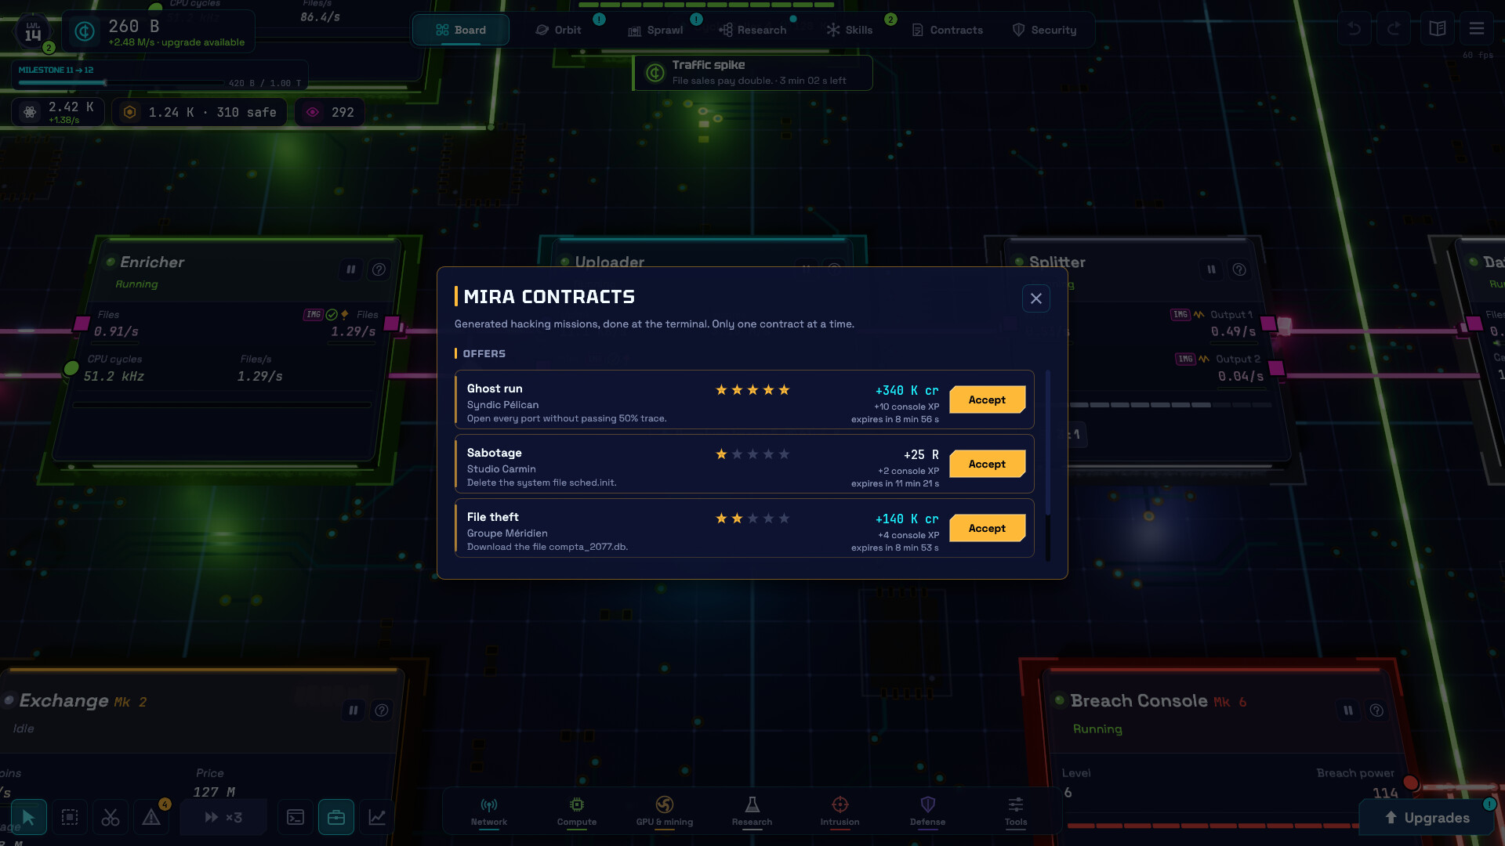The width and height of the screenshot is (1505, 846).
Task: Switch to the Contracts tab
Action: click(x=948, y=30)
